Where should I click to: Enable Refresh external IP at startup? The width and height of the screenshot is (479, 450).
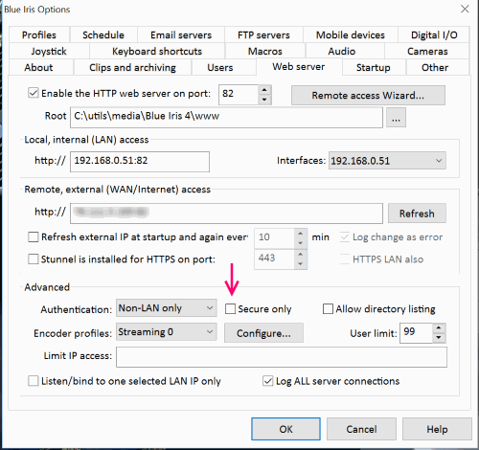coord(34,237)
